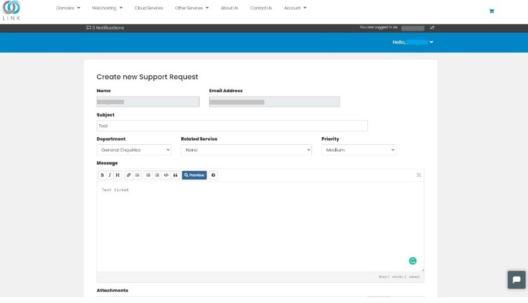Open the Domains menu
Screen dimensions: 528x303
click(x=68, y=8)
